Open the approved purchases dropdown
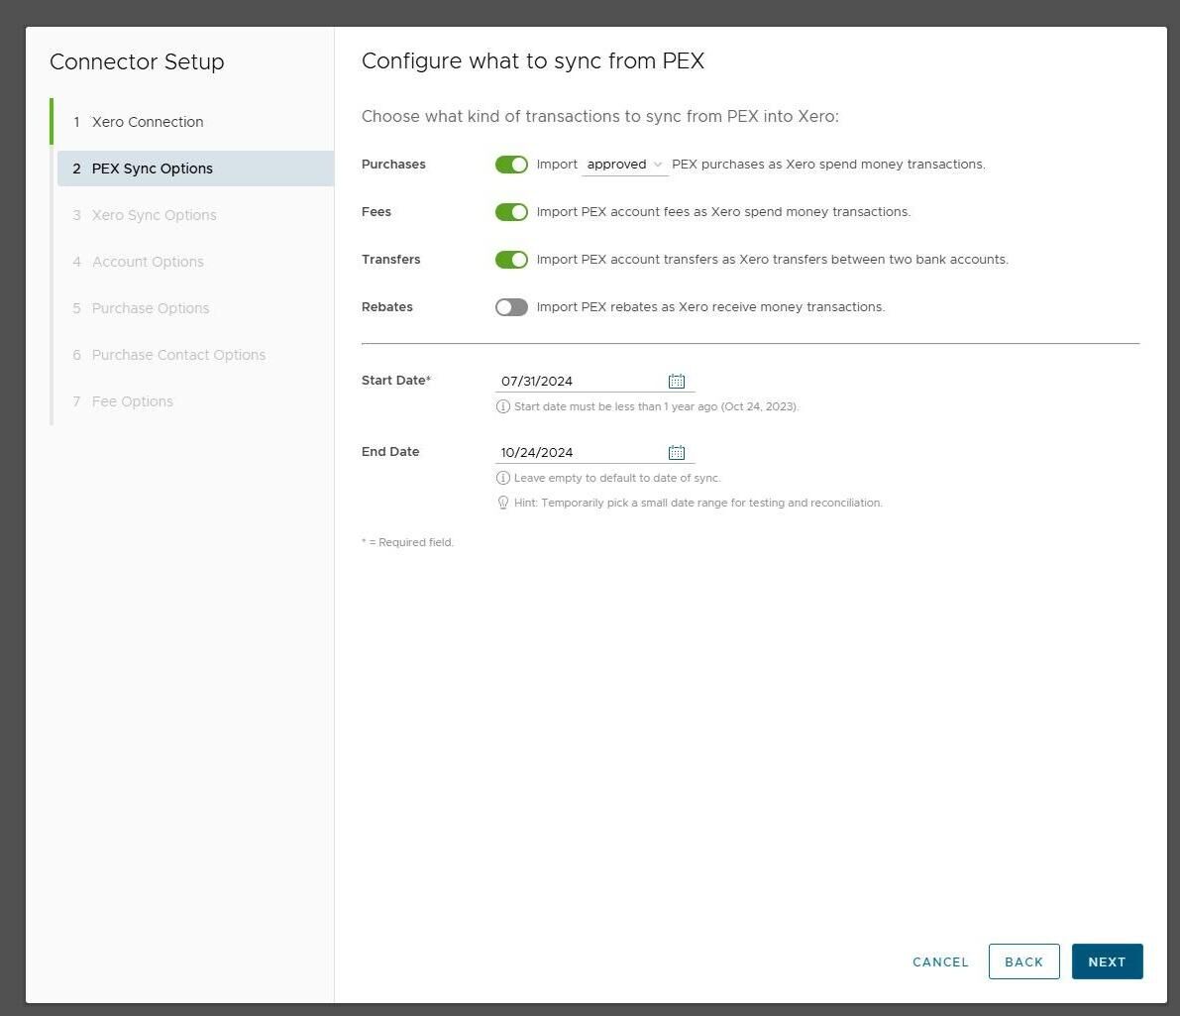The width and height of the screenshot is (1180, 1016). click(x=625, y=165)
